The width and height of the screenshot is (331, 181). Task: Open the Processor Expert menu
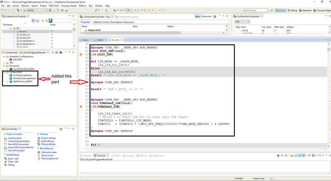click(69, 6)
